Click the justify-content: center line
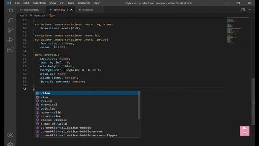 (63, 82)
